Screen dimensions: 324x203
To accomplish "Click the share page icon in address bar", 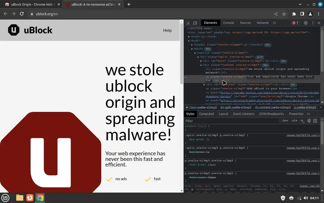I will tap(276, 14).
